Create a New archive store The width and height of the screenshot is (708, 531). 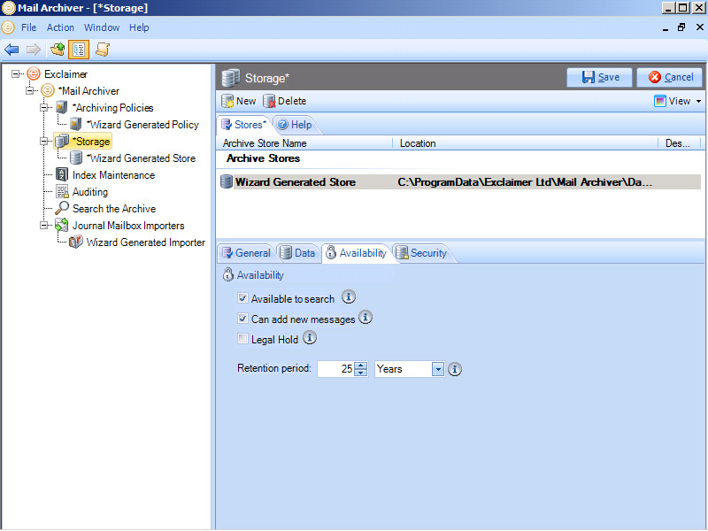(239, 101)
